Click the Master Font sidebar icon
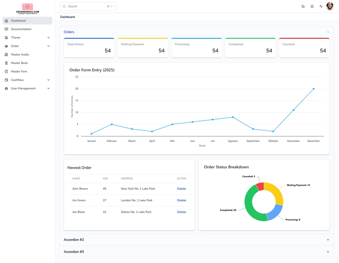The width and height of the screenshot is (339, 263). [6, 71]
